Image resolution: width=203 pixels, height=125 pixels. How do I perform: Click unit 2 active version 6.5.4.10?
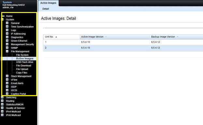[x=85, y=48]
